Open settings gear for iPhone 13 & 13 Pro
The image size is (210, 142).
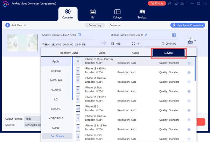[x=189, y=129]
